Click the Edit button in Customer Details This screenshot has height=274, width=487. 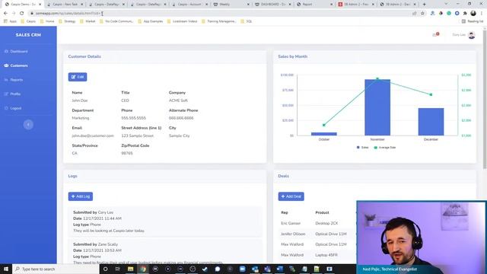[x=78, y=77]
